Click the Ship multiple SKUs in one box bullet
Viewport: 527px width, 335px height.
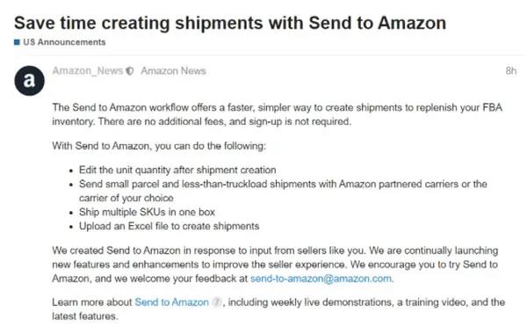[x=147, y=212]
